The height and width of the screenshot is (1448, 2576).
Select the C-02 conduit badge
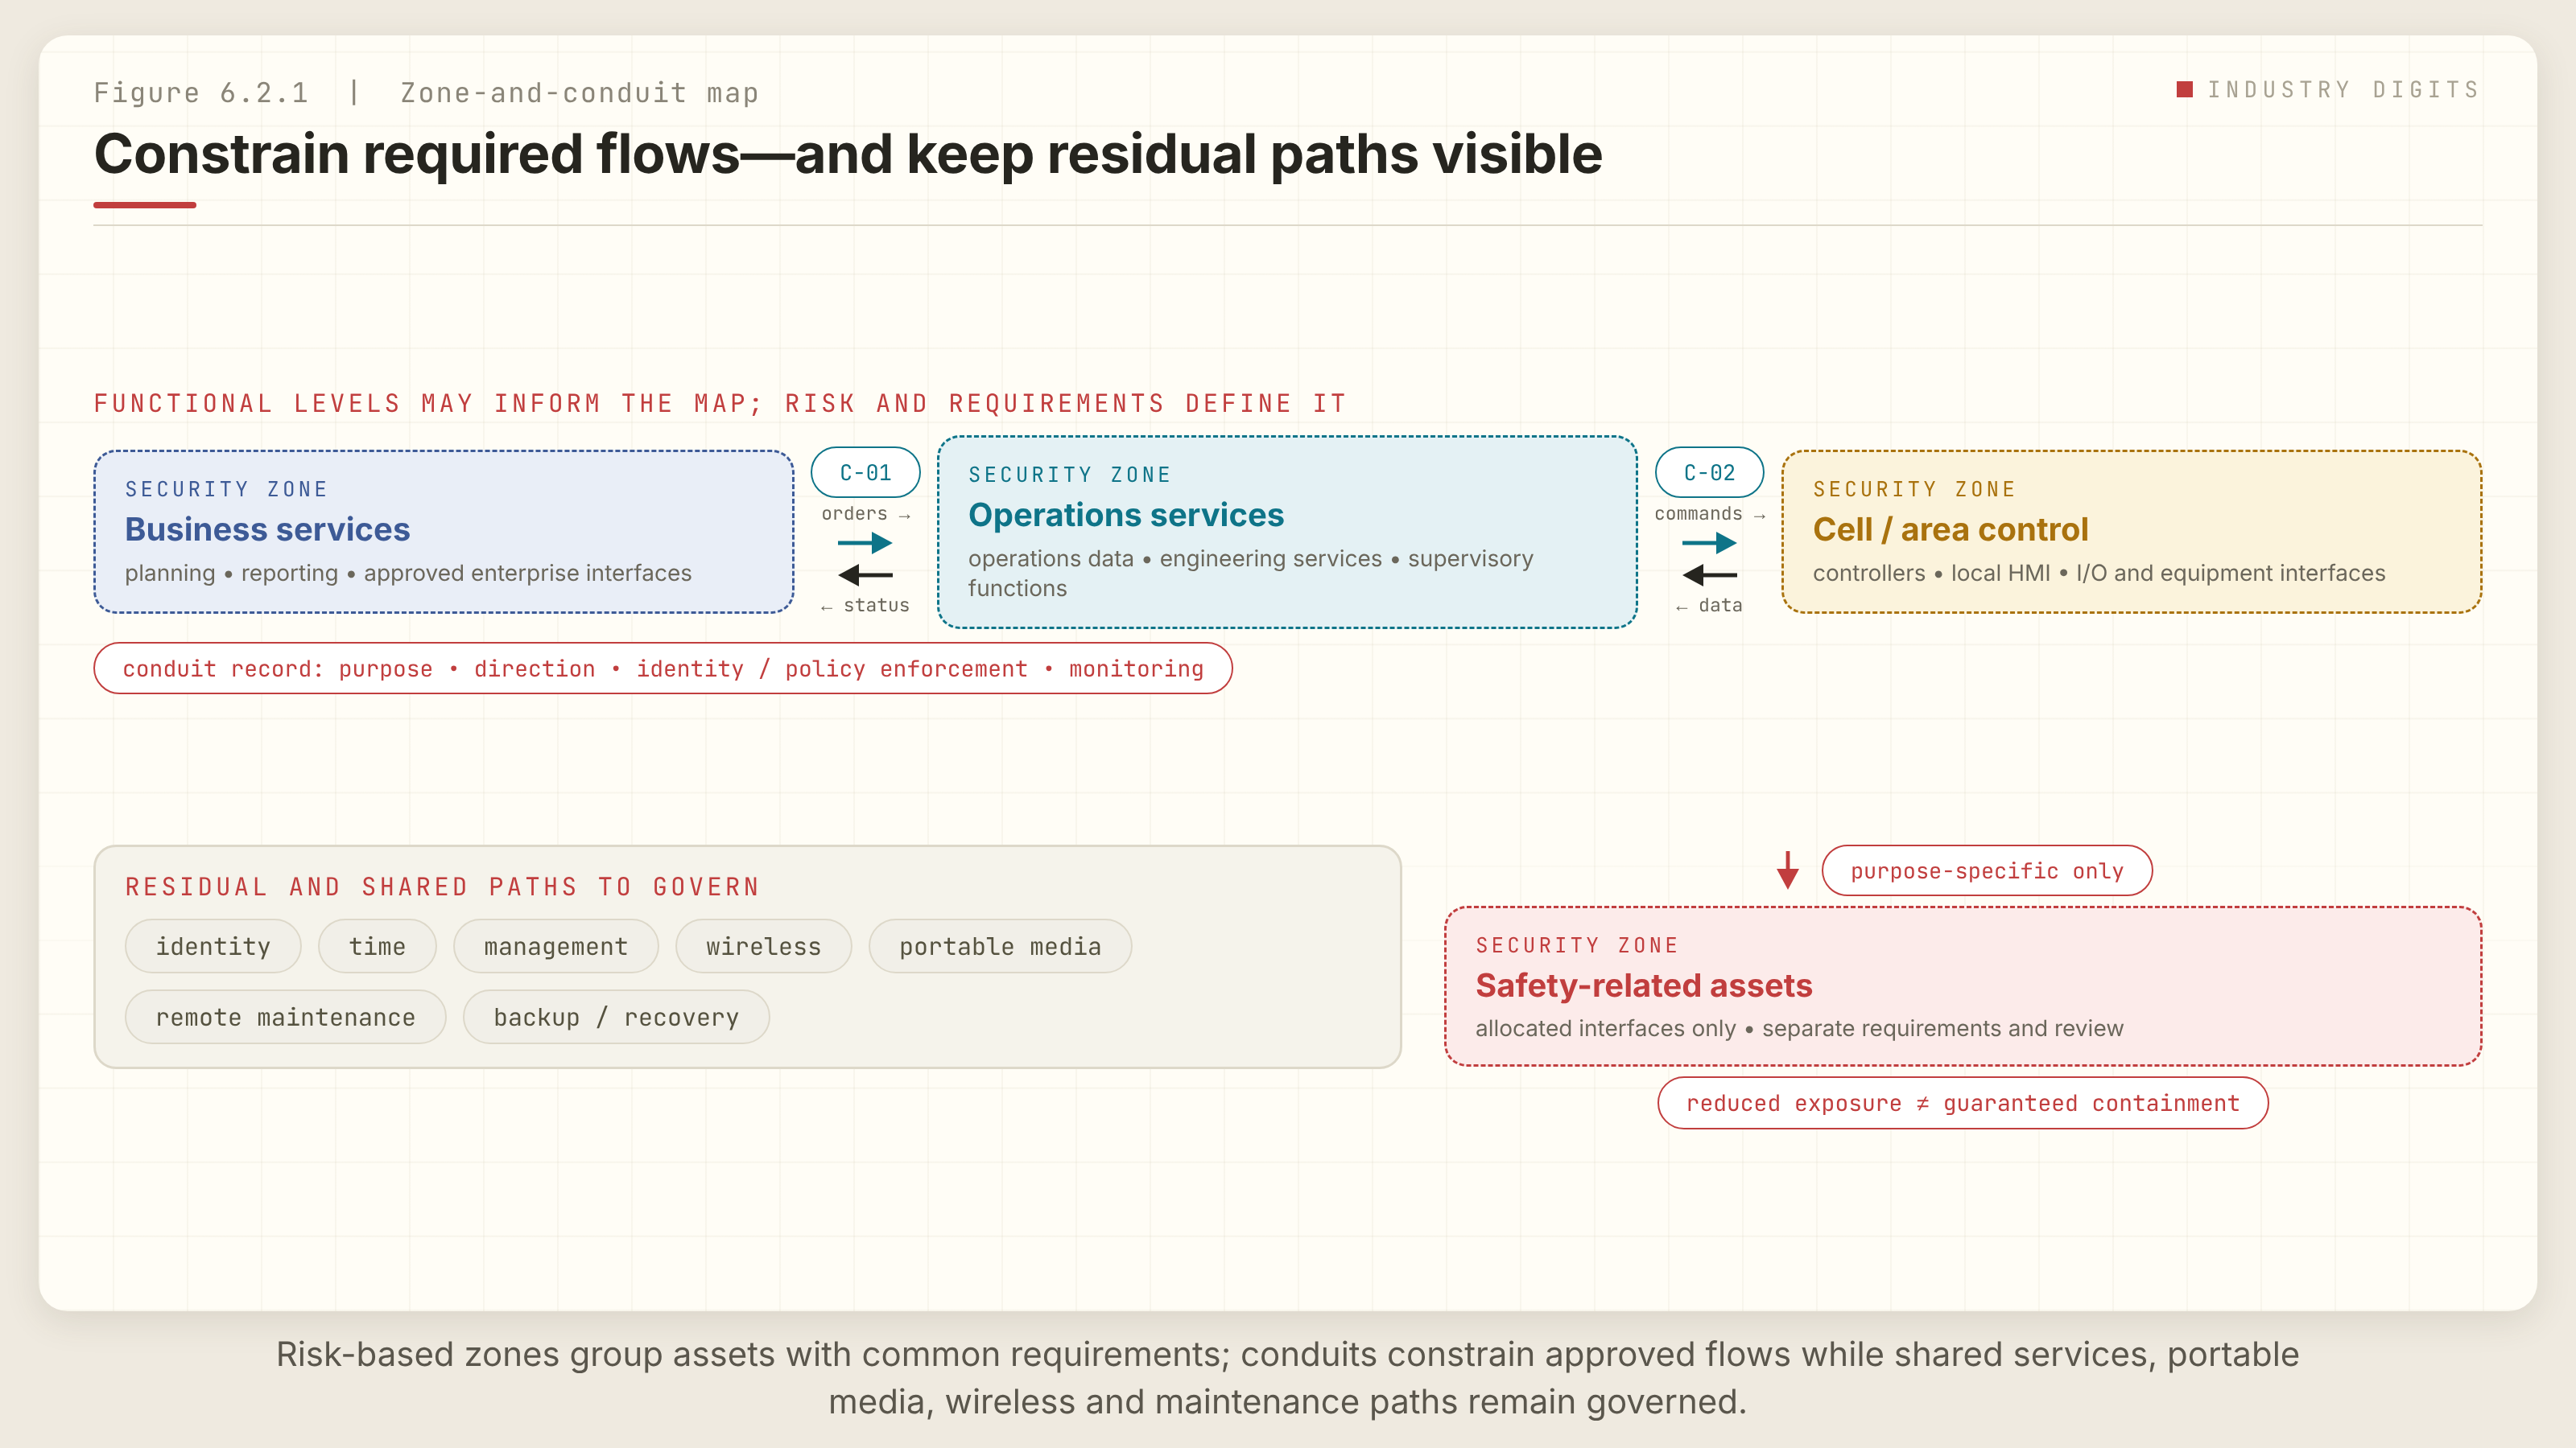(1709, 471)
